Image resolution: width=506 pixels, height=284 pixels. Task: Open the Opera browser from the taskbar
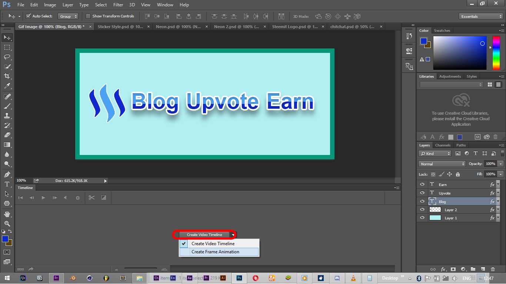coord(256,278)
